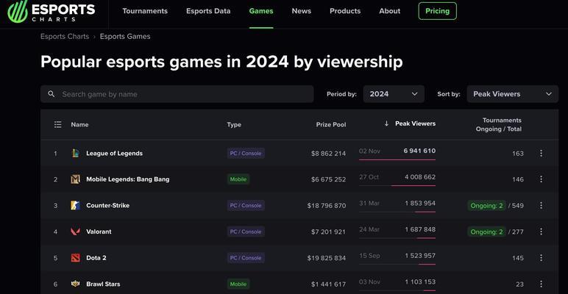This screenshot has width=568, height=294.
Task: Click the Mobile Legends: Bang Bang game icon
Action: click(x=75, y=179)
